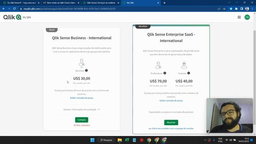
Task: Click the Pesquisar search box in taskbar
Action: (106, 140)
